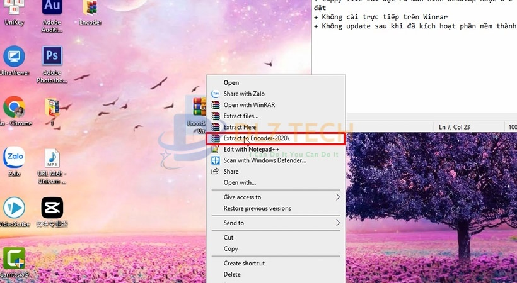517x283 pixels.
Task: Click the Ln 7, Col 23 status bar text
Action: 454,127
